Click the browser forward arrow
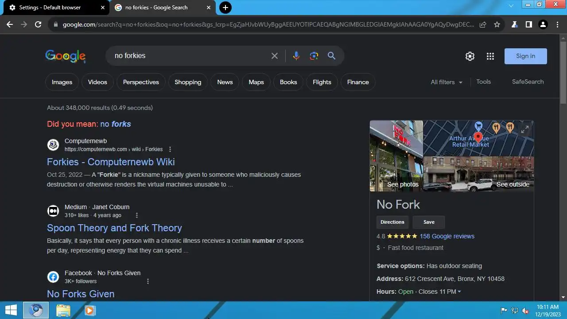 (24, 24)
